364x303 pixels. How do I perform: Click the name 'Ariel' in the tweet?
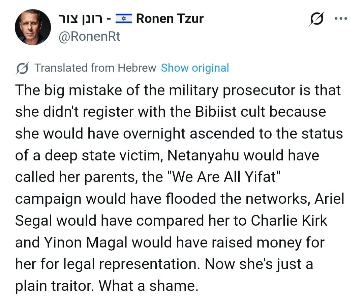click(x=329, y=199)
